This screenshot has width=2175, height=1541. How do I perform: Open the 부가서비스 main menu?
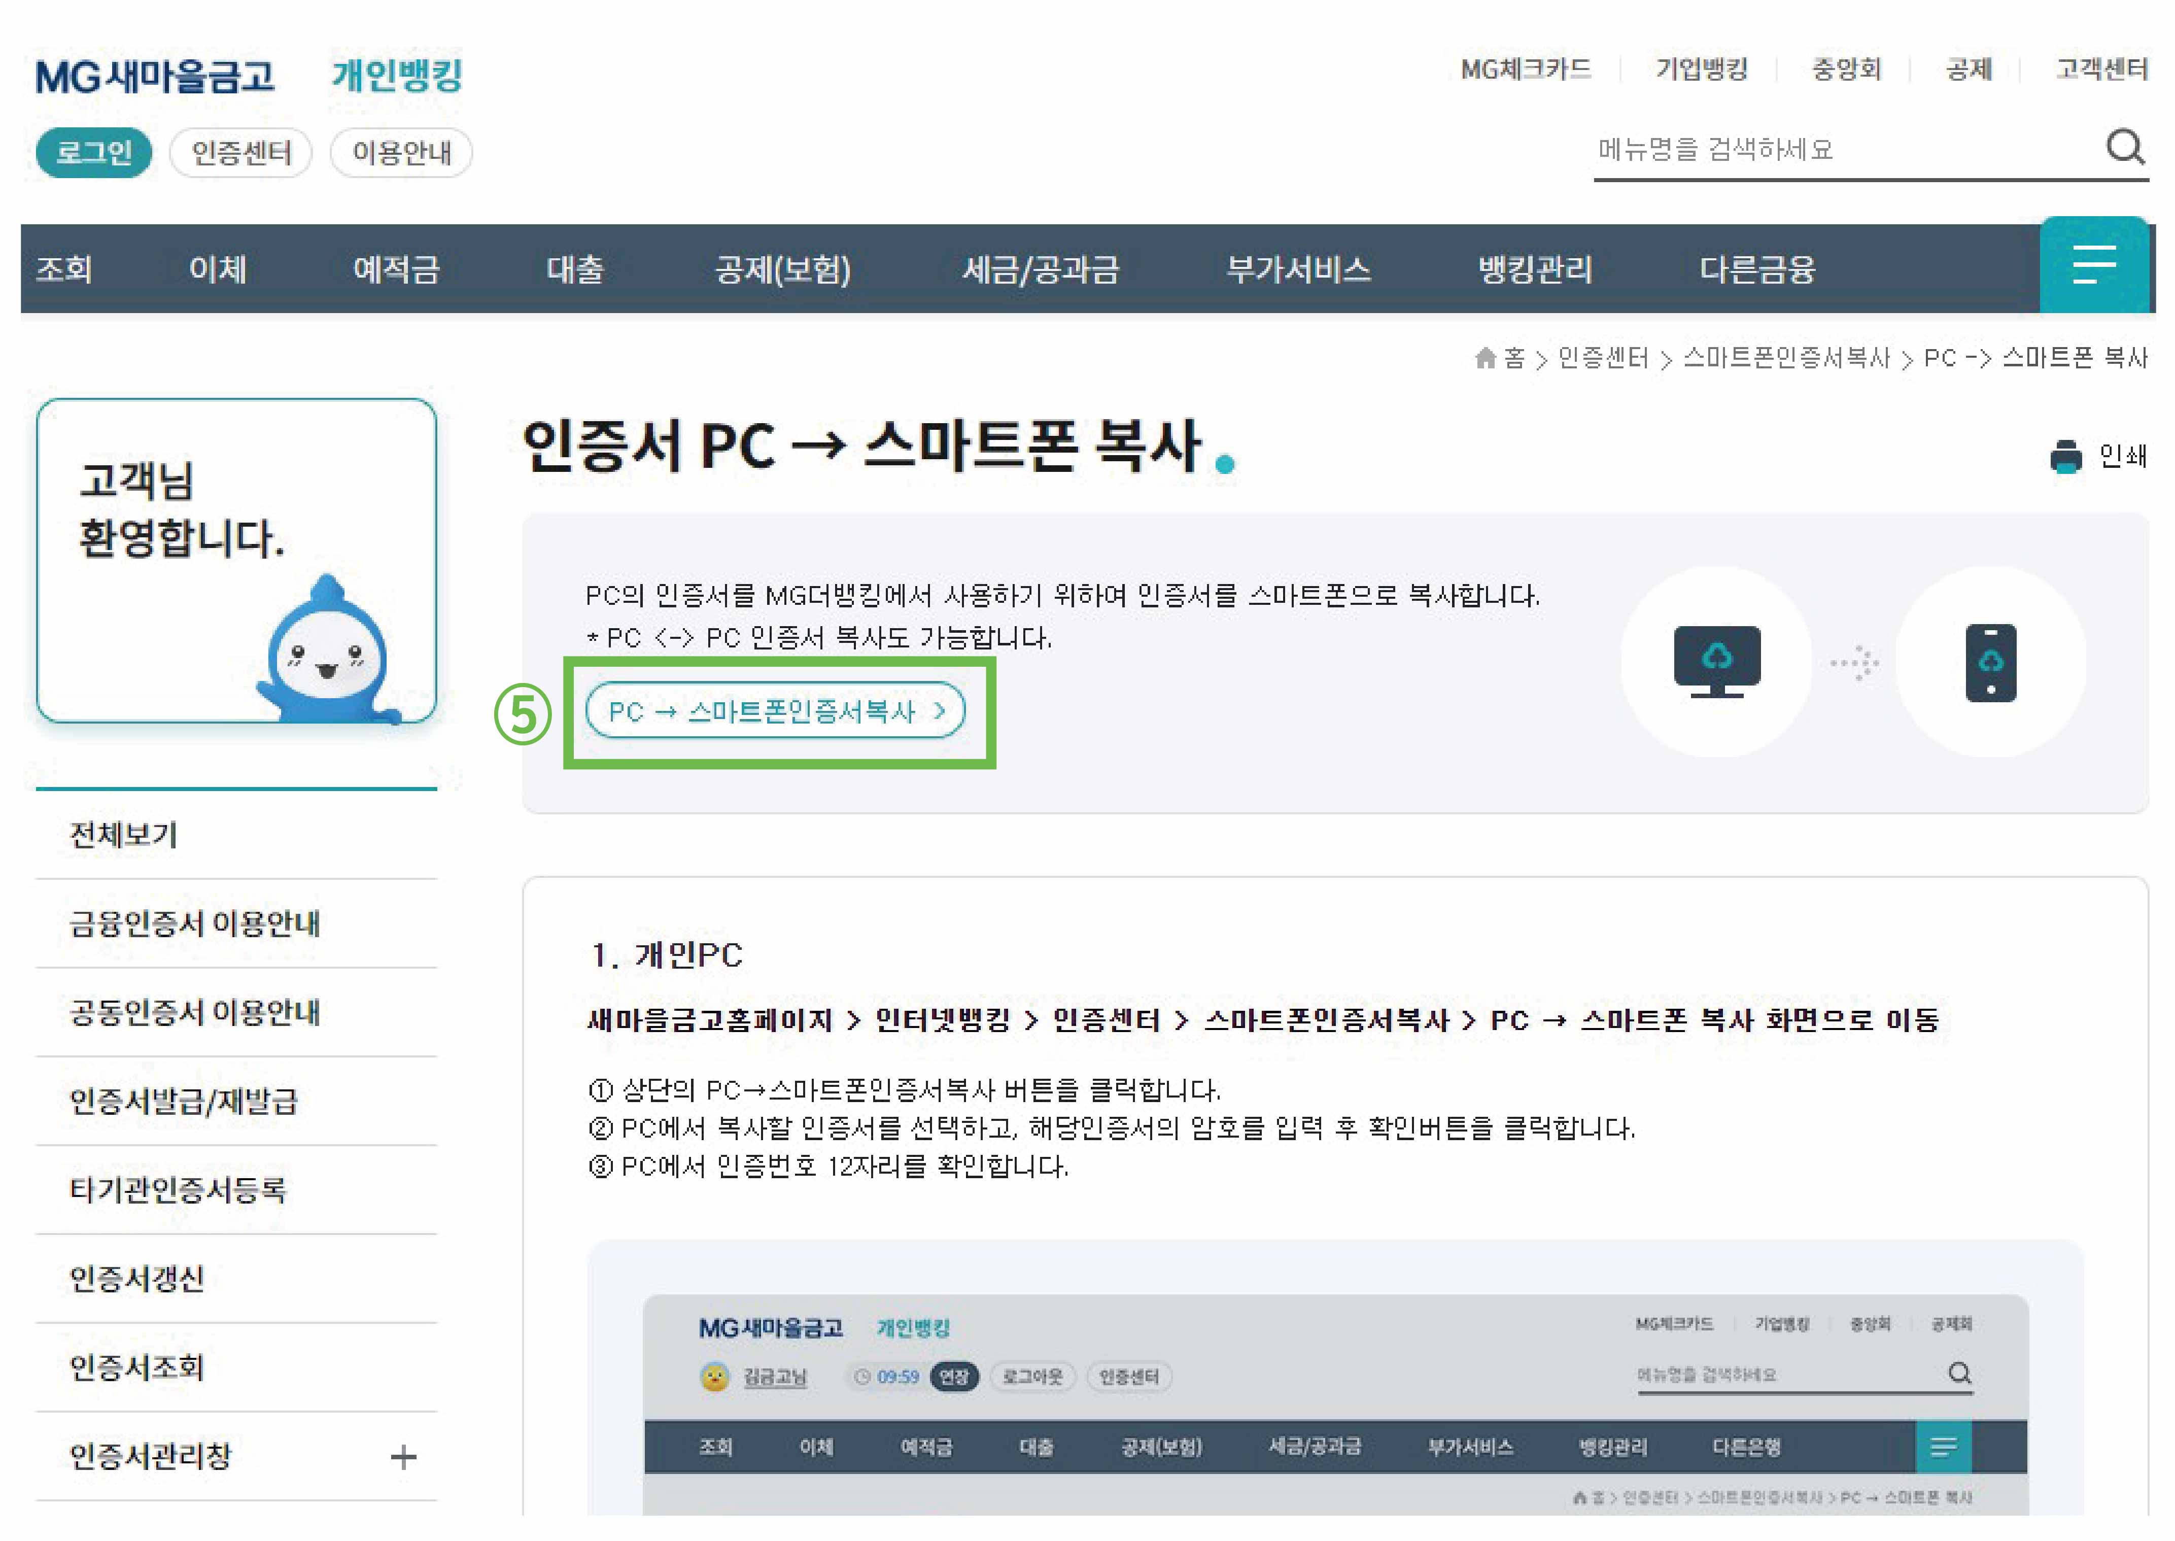tap(1298, 269)
